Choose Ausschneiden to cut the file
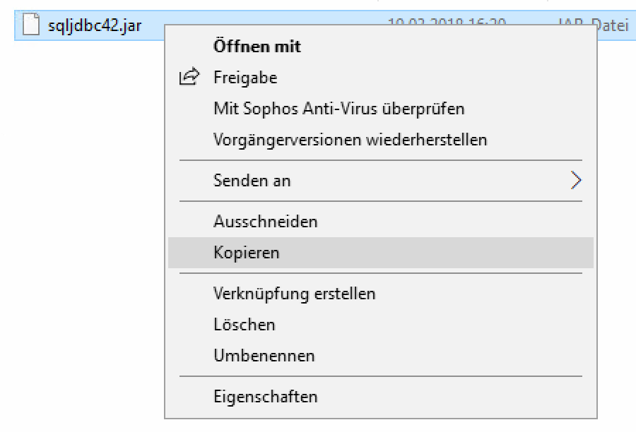This screenshot has height=432, width=636. pos(265,222)
